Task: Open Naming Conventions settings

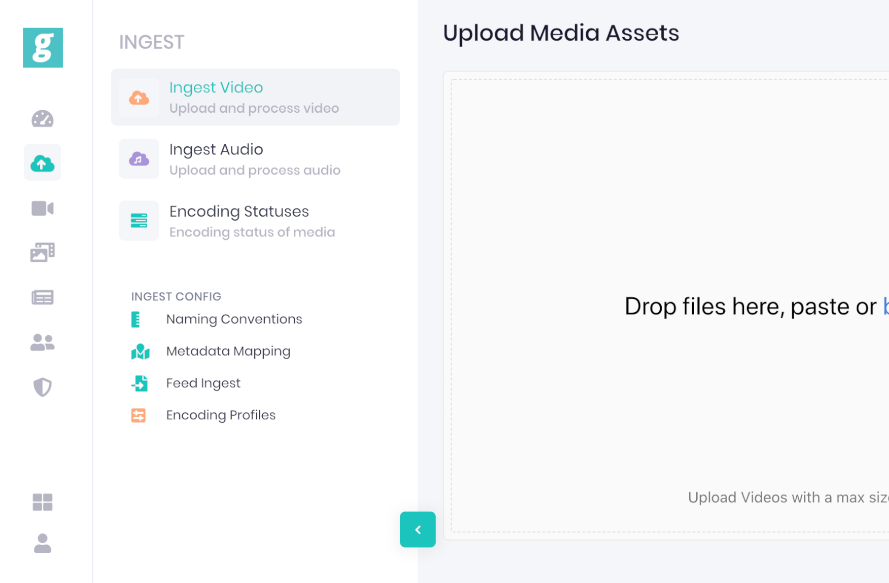Action: click(x=234, y=319)
